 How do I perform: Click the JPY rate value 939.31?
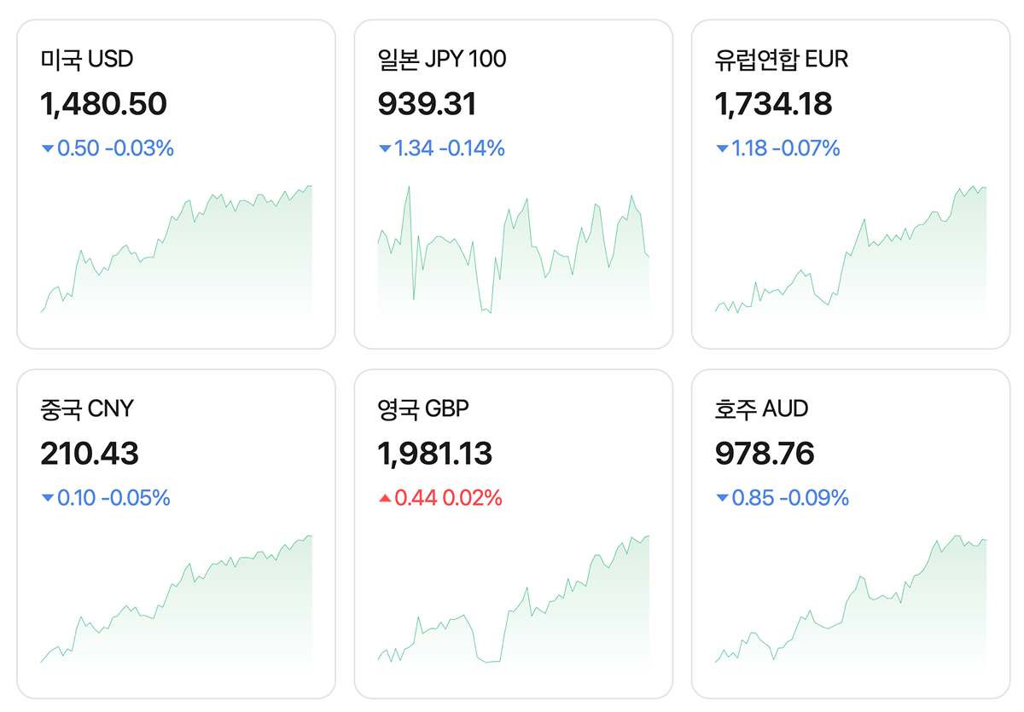427,104
